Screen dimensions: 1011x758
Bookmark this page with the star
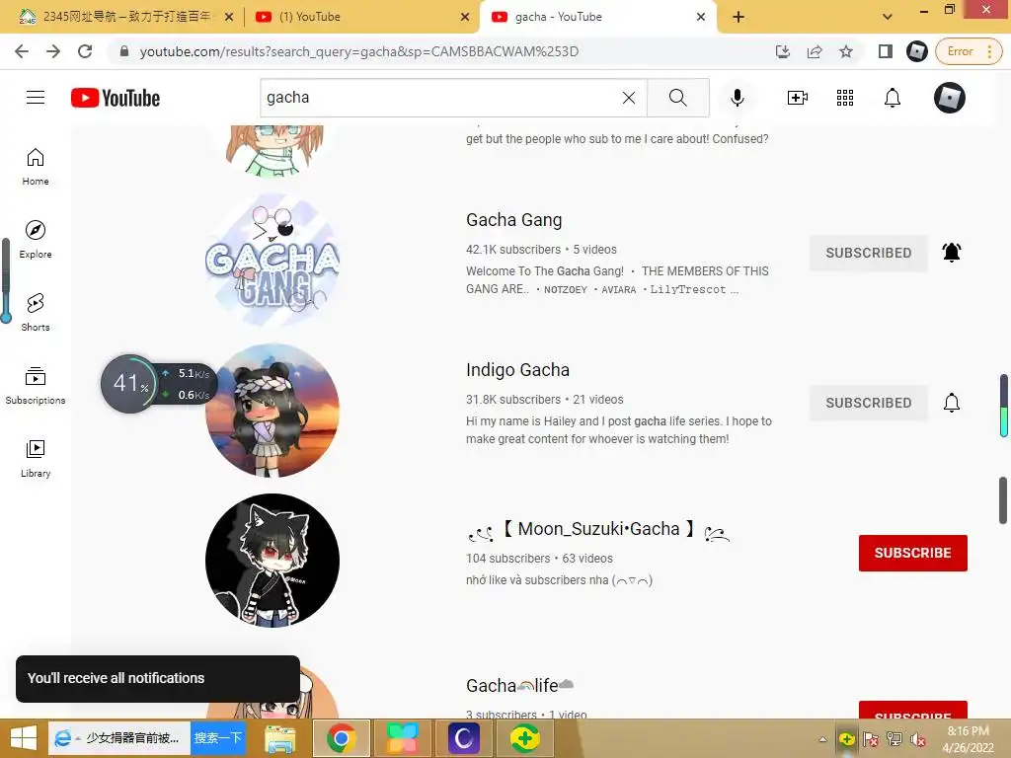tap(846, 51)
